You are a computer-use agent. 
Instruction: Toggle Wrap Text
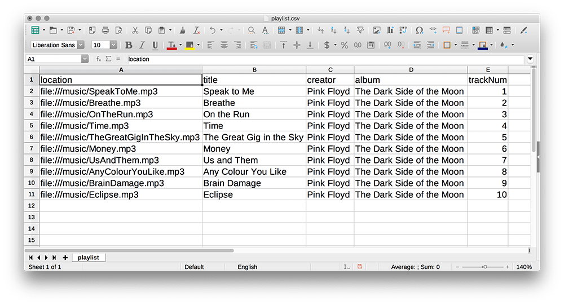pyautogui.click(x=254, y=45)
